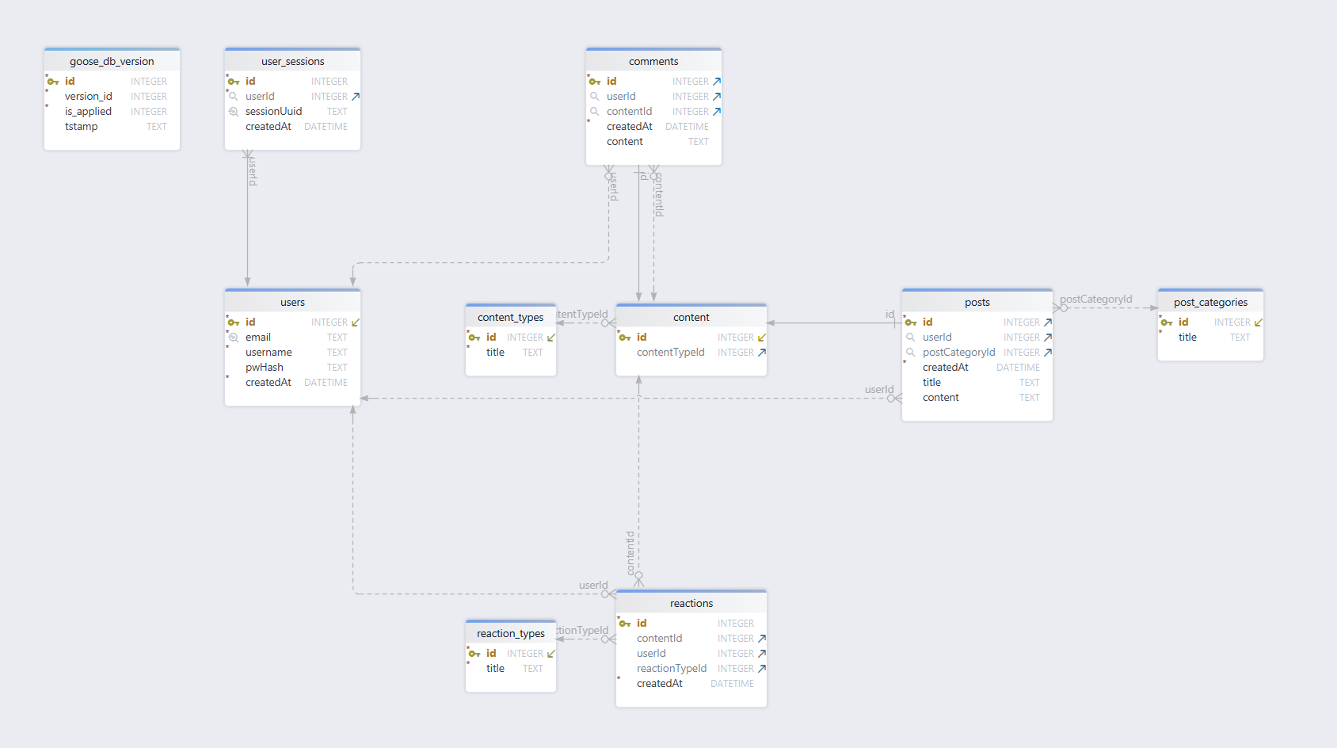Click the primary key icon beside users id
The height and width of the screenshot is (748, 1337).
tap(233, 322)
